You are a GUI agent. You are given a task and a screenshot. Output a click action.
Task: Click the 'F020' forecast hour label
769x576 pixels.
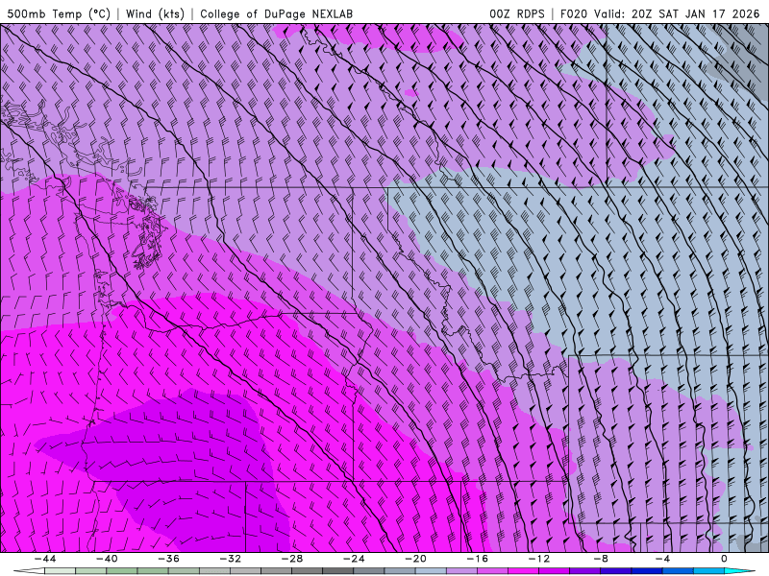(575, 13)
